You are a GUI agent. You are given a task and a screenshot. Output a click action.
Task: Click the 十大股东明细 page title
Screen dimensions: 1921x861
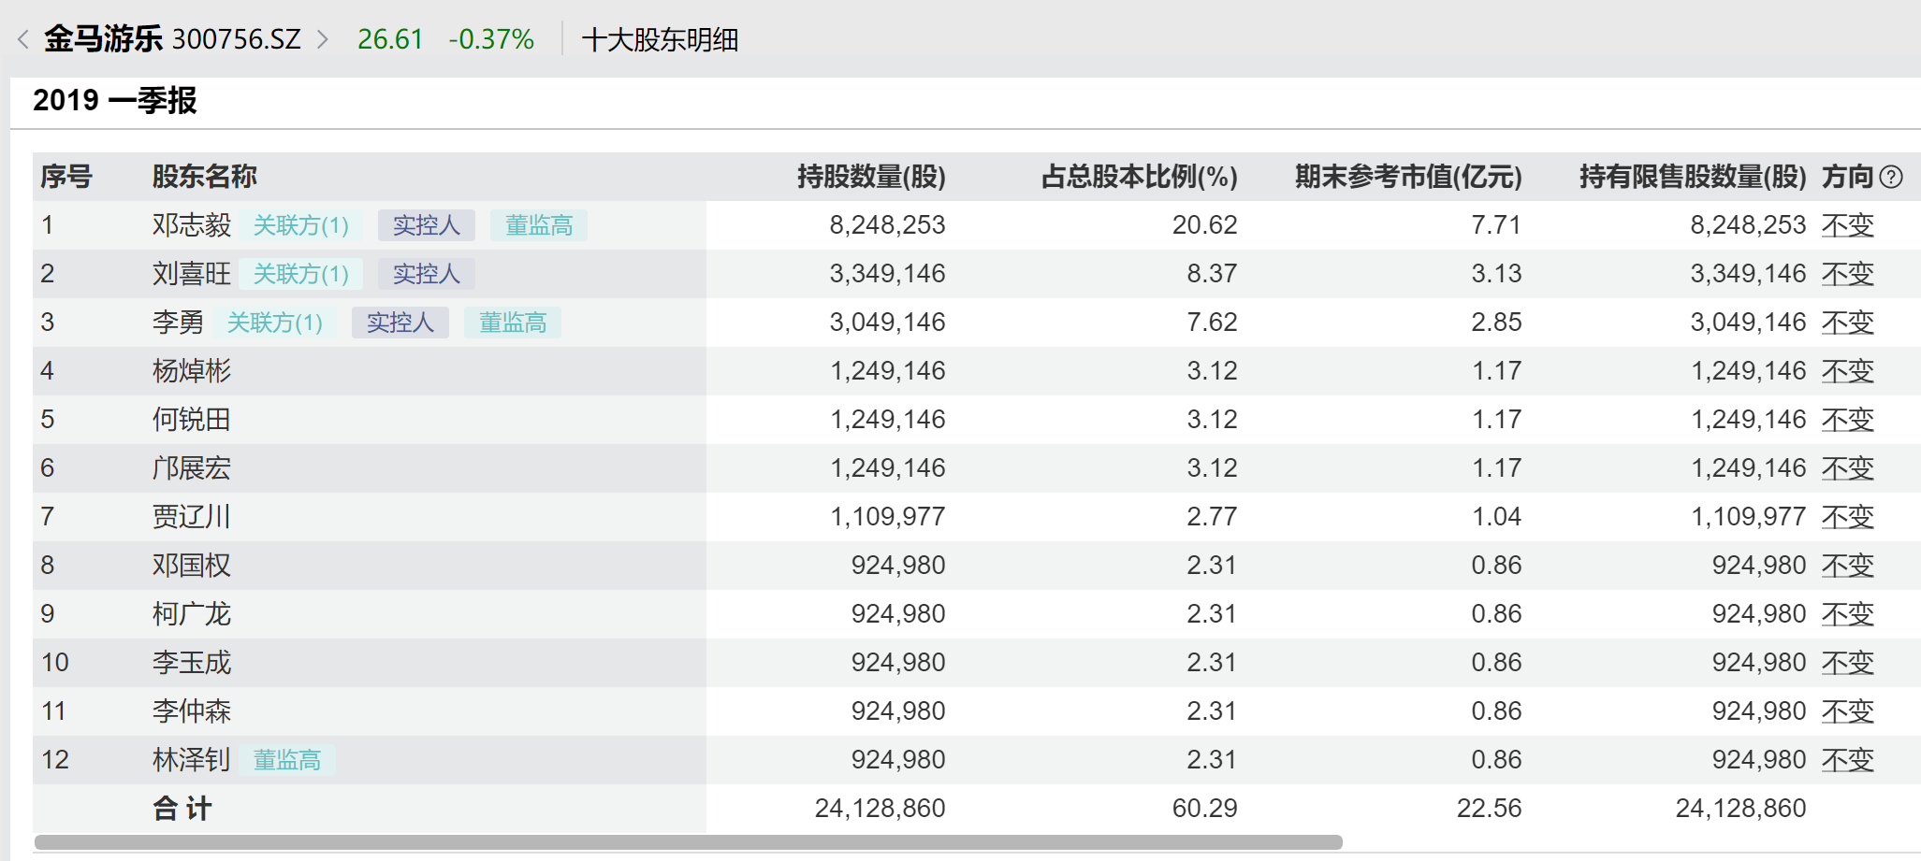click(x=660, y=40)
